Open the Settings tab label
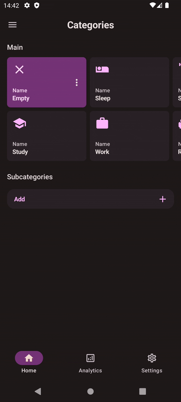This screenshot has height=402, width=181. (x=152, y=371)
